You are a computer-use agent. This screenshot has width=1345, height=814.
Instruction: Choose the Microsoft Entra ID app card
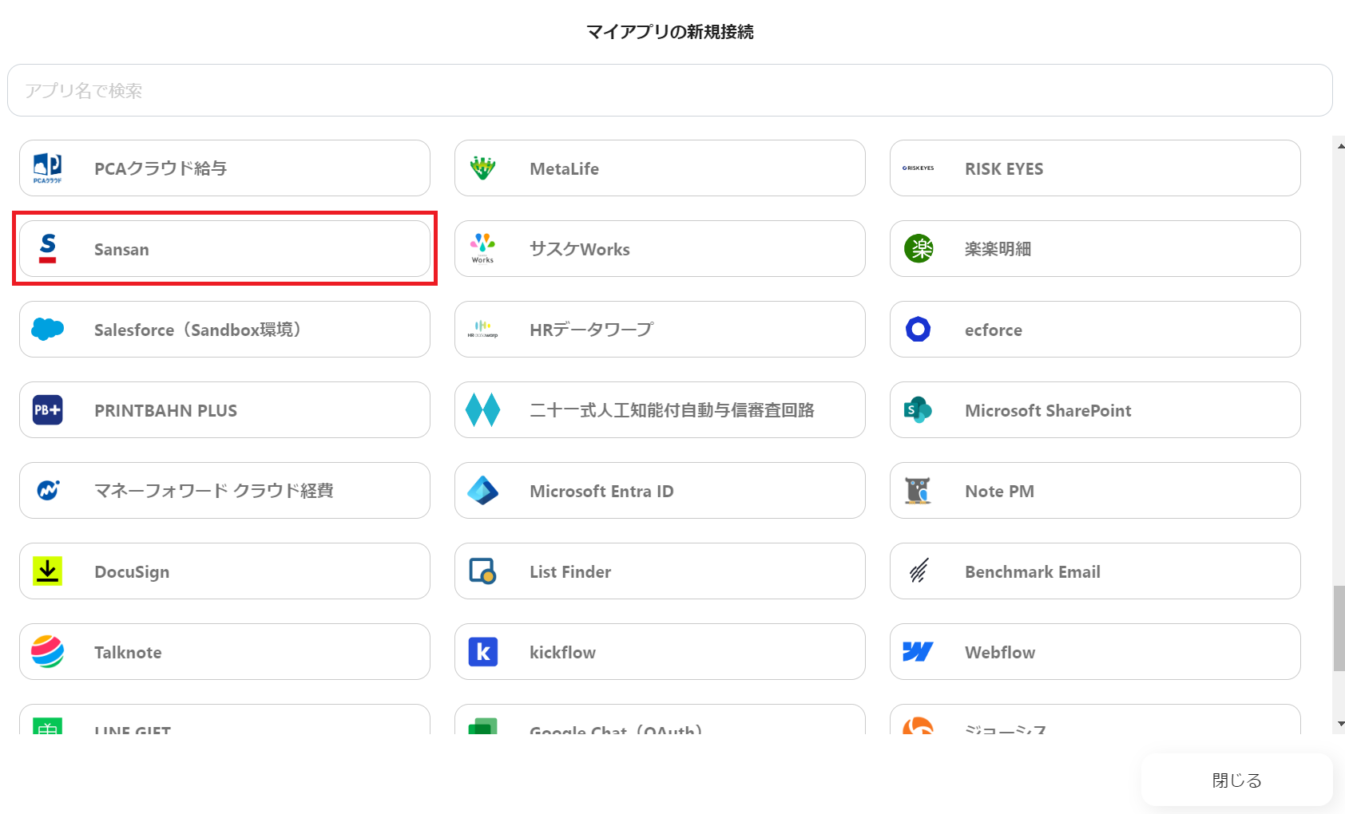(660, 490)
